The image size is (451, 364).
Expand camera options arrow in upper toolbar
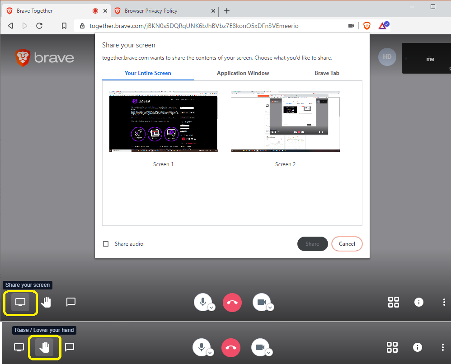[270, 308]
